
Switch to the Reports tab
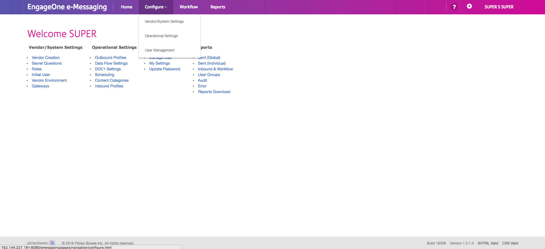tap(218, 7)
